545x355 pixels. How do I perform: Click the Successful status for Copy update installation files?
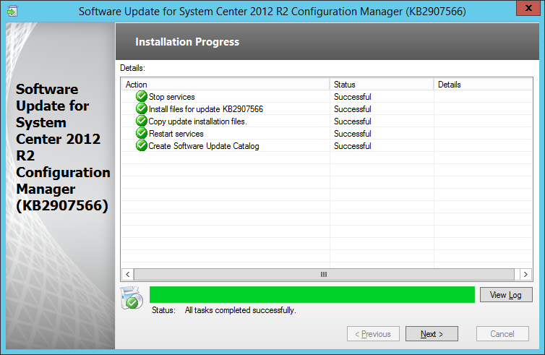(x=353, y=121)
